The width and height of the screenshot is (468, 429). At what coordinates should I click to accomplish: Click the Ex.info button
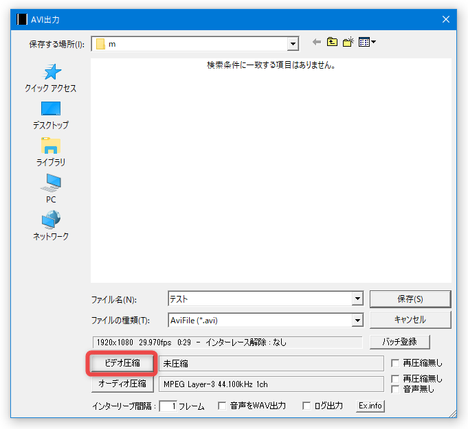click(x=370, y=406)
